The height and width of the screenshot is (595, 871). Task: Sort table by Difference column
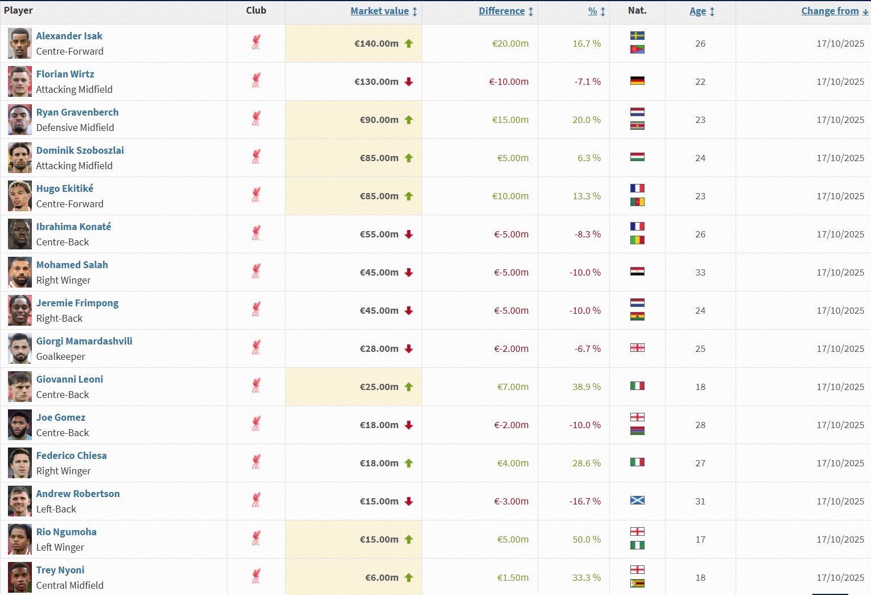point(502,11)
